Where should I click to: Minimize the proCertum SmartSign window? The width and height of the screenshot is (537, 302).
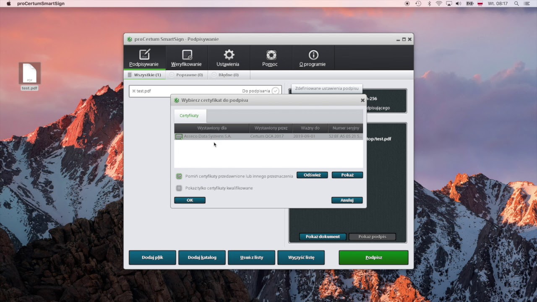pyautogui.click(x=398, y=39)
